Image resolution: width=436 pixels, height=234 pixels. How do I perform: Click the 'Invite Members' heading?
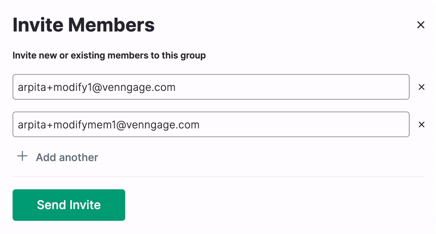tap(83, 25)
